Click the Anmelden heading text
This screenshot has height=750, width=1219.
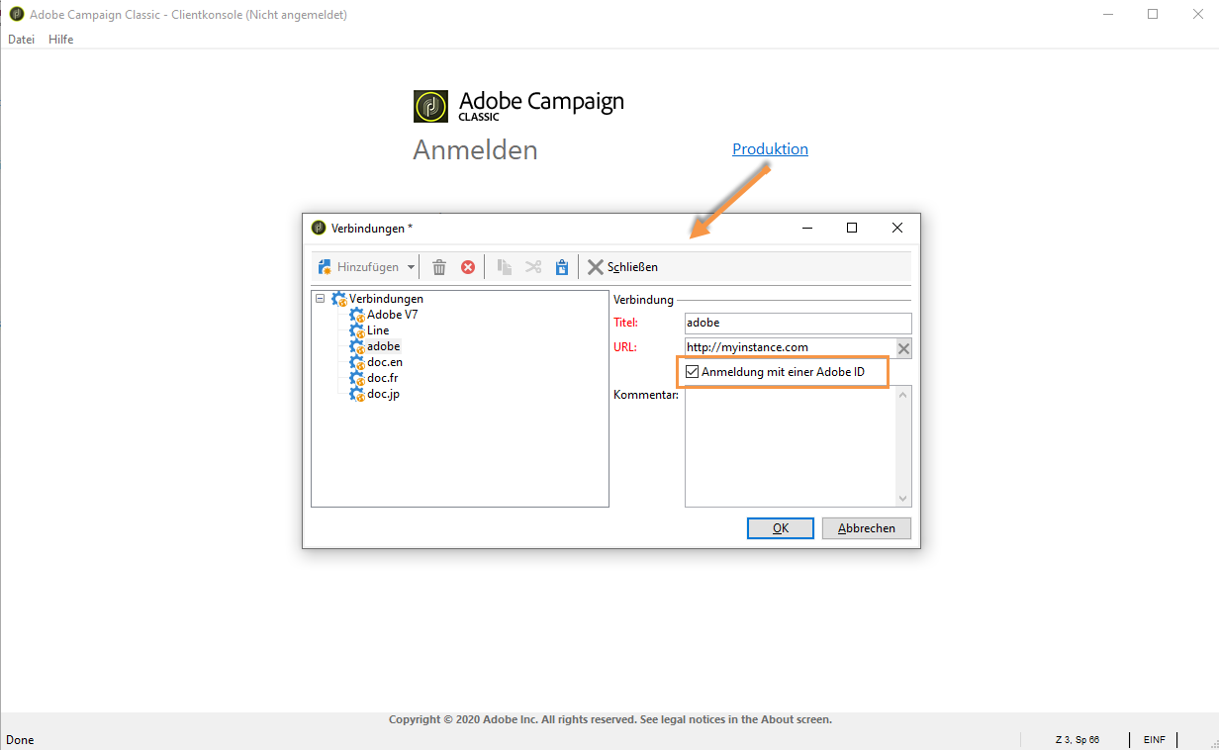tap(475, 150)
